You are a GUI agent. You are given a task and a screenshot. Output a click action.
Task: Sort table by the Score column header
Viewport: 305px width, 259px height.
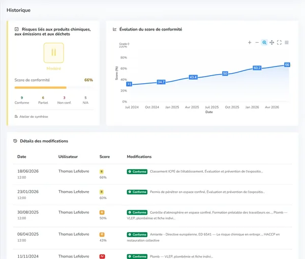coord(105,156)
